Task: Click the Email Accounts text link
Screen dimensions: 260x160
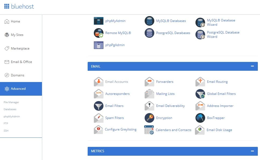Action: 117,82
